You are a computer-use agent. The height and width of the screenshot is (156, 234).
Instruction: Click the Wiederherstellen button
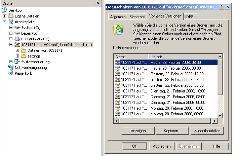(207, 131)
